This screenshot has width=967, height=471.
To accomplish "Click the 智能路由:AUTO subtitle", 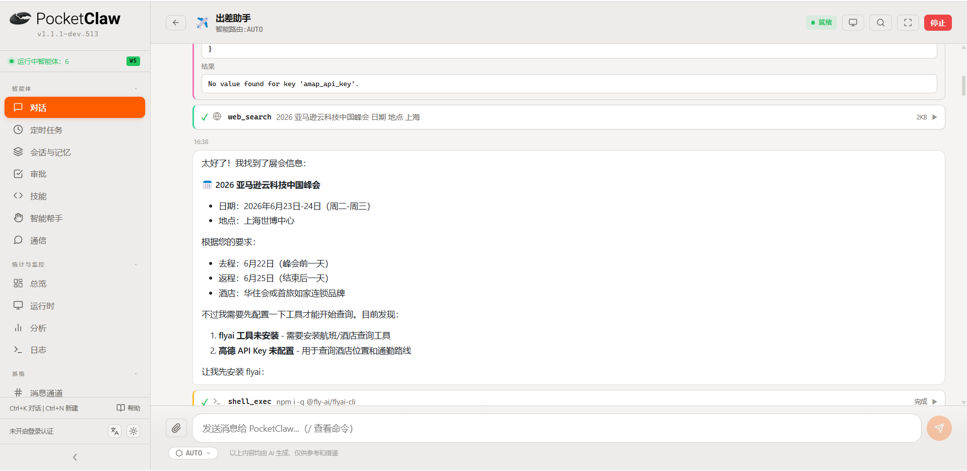I will (239, 29).
